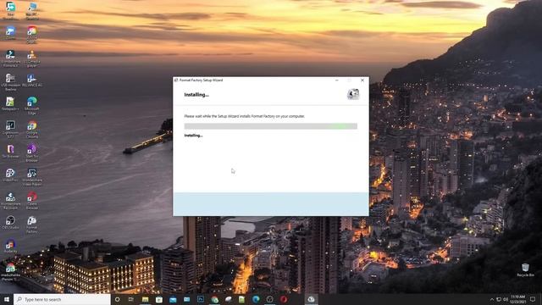Open the Wondershare Recoverit shortcut
542x305 pixels.
coord(10,201)
